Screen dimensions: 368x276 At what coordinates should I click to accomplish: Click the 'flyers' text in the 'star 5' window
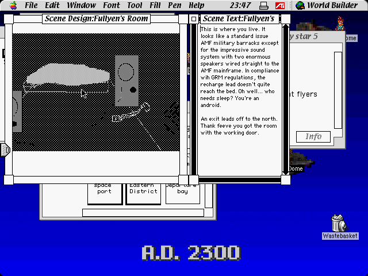pyautogui.click(x=307, y=94)
